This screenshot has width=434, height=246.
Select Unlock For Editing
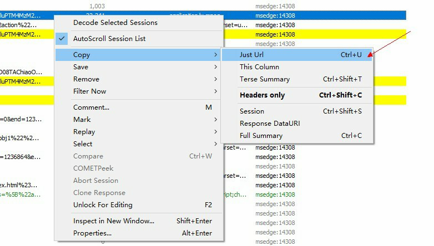tap(103, 205)
